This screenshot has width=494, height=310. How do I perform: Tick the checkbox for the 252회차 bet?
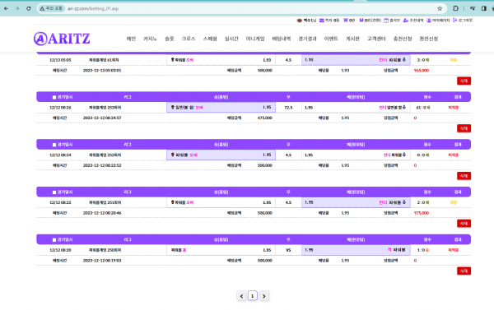click(x=54, y=145)
